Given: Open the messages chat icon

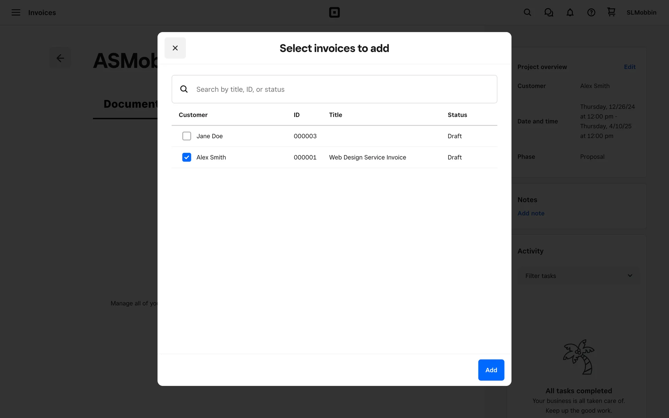Looking at the screenshot, I should coord(549,13).
